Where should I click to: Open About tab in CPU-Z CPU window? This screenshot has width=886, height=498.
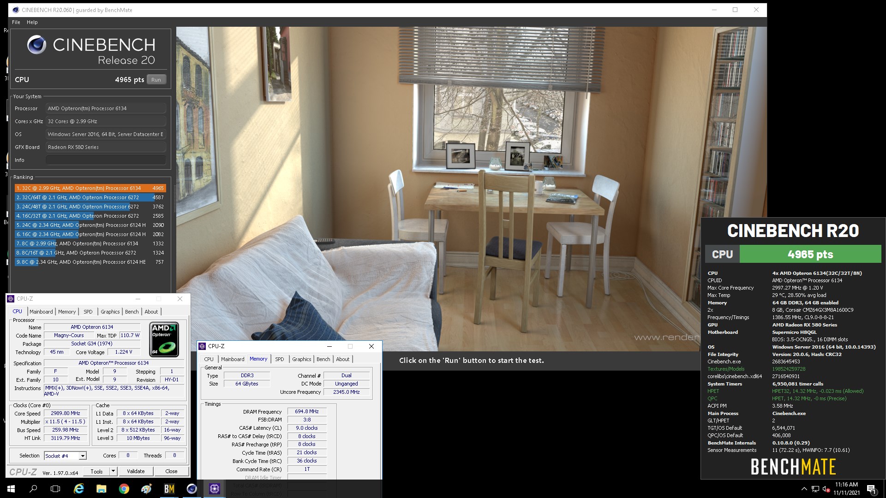tap(151, 312)
